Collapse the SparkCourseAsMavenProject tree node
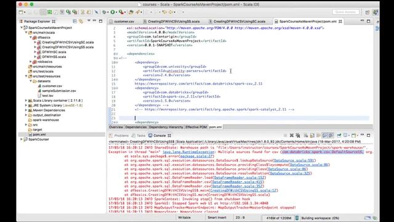Image resolution: width=394 pixels, height=222 pixels. 22,28
